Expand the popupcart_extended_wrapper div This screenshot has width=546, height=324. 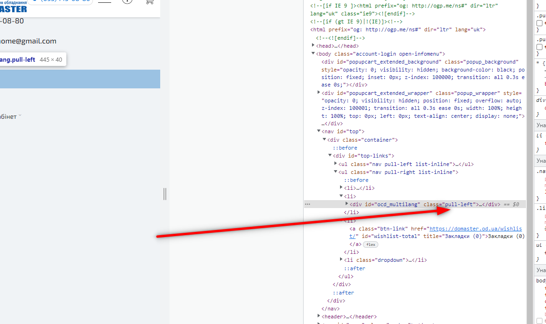point(319,93)
